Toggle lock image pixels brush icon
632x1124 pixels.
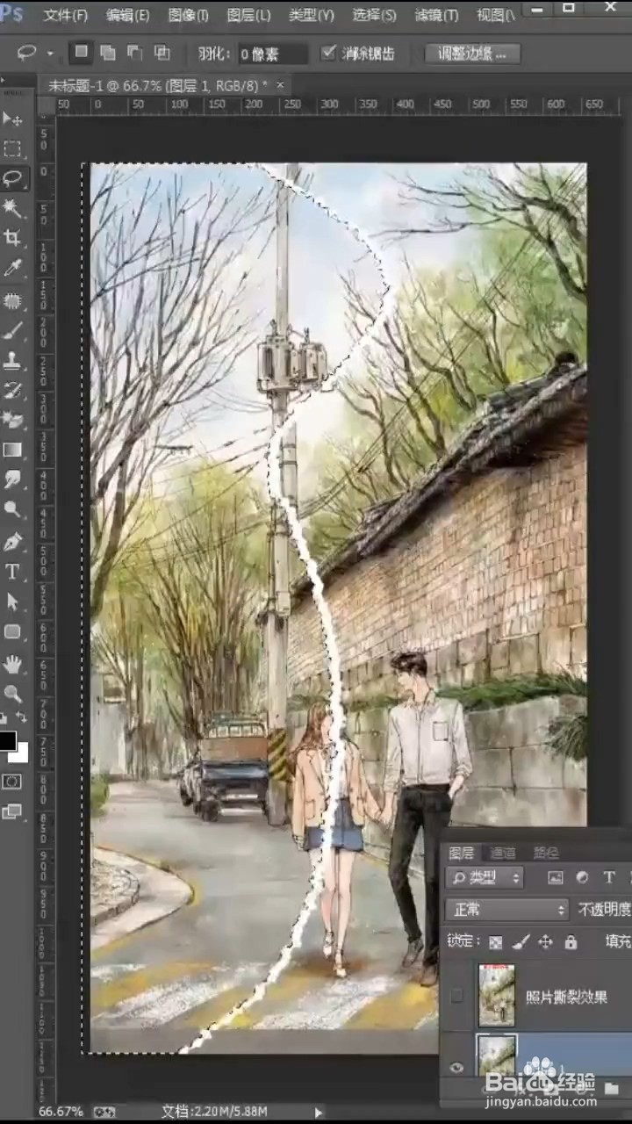click(521, 942)
